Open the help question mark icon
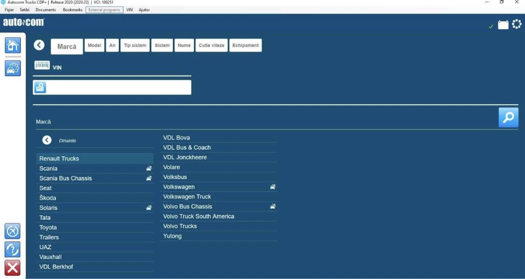The height and width of the screenshot is (279, 525). 13,250
